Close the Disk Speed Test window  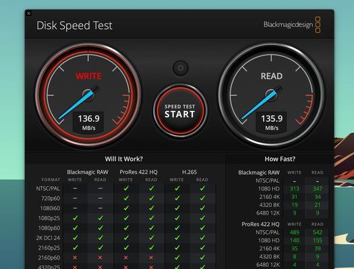[x=29, y=13]
